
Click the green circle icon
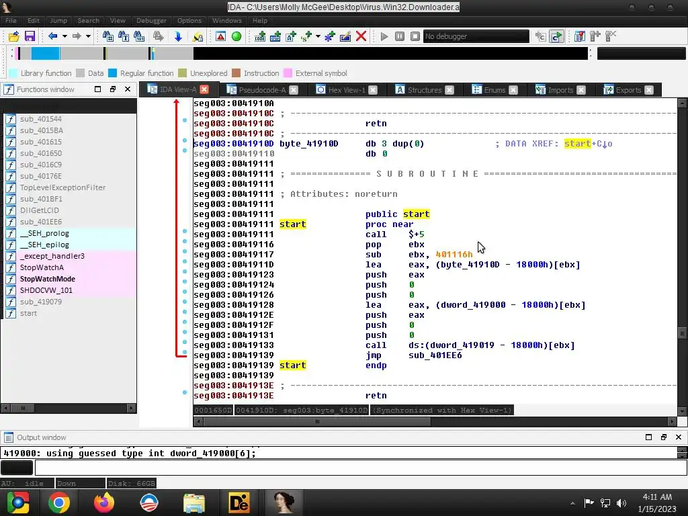[x=236, y=36]
